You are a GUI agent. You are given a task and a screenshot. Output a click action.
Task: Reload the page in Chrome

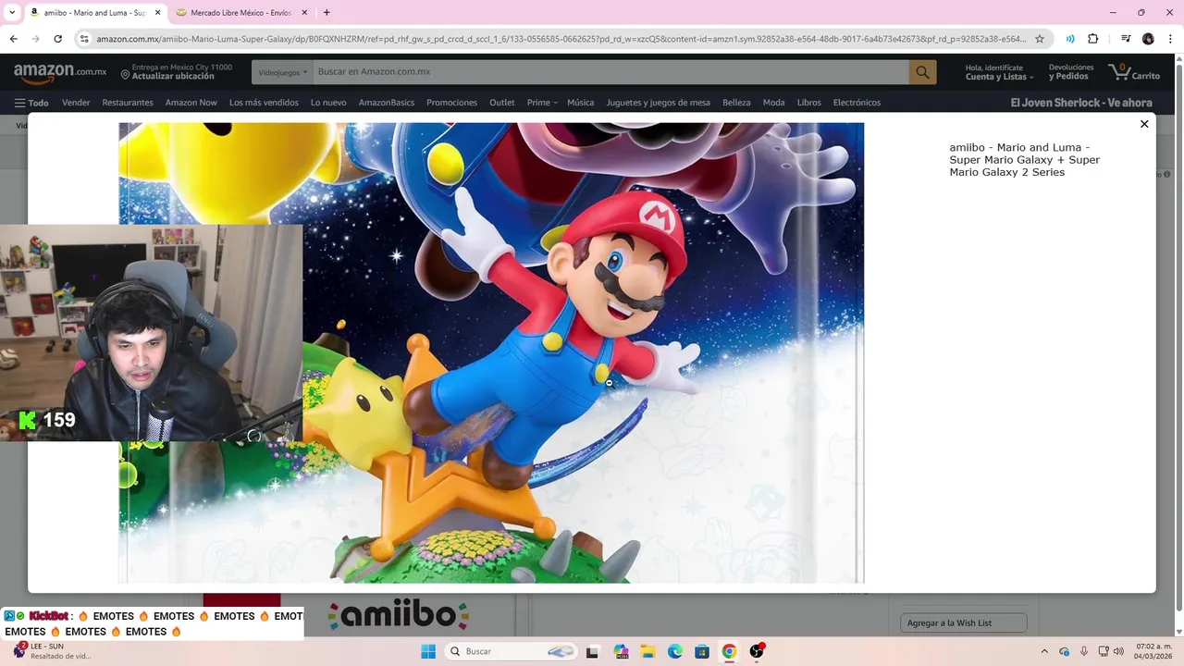[57, 39]
